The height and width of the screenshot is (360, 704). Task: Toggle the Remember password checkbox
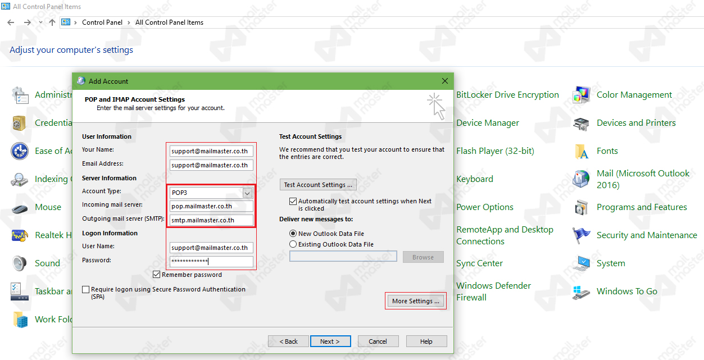click(157, 275)
